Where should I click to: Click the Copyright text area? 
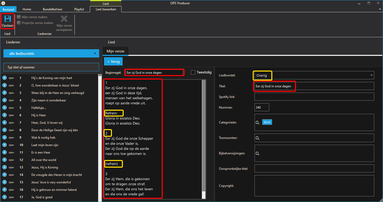(x=314, y=186)
